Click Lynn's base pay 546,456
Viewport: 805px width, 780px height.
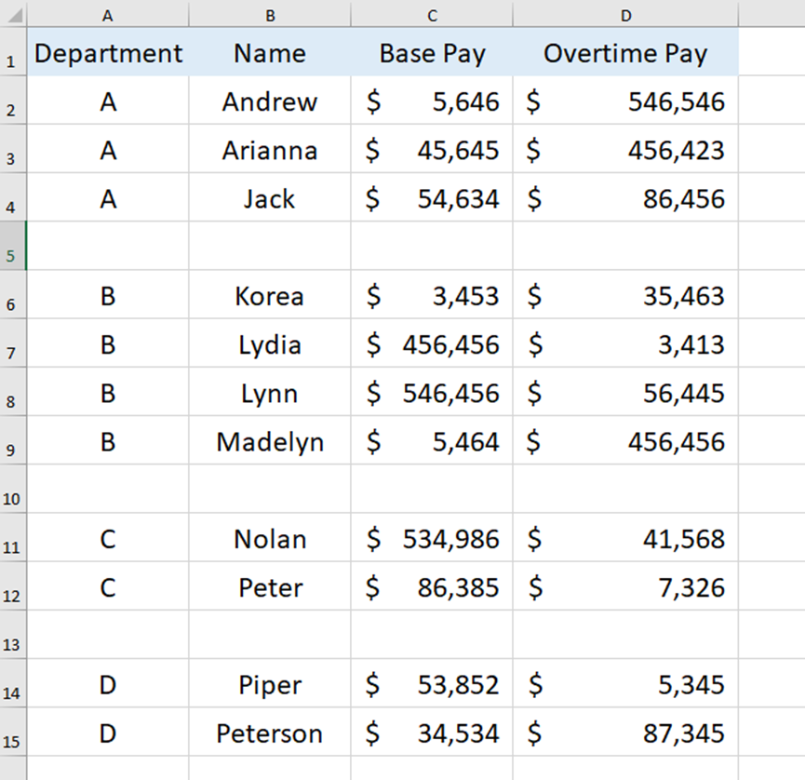(x=432, y=392)
